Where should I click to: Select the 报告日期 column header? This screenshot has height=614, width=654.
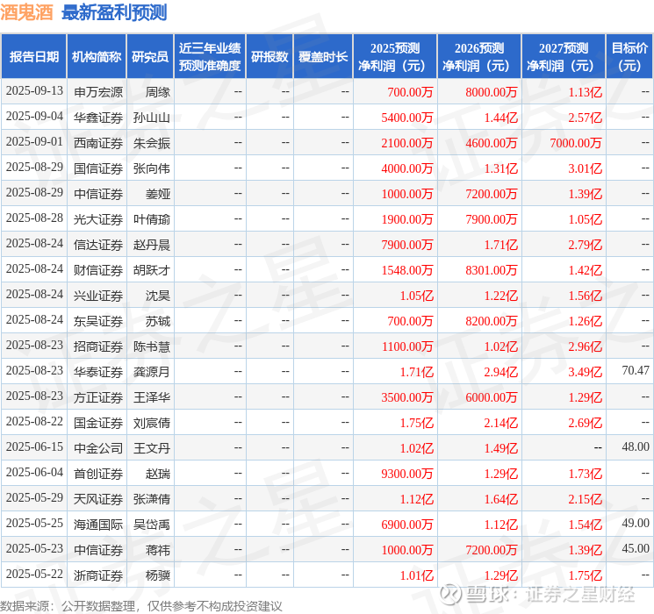[x=33, y=57]
